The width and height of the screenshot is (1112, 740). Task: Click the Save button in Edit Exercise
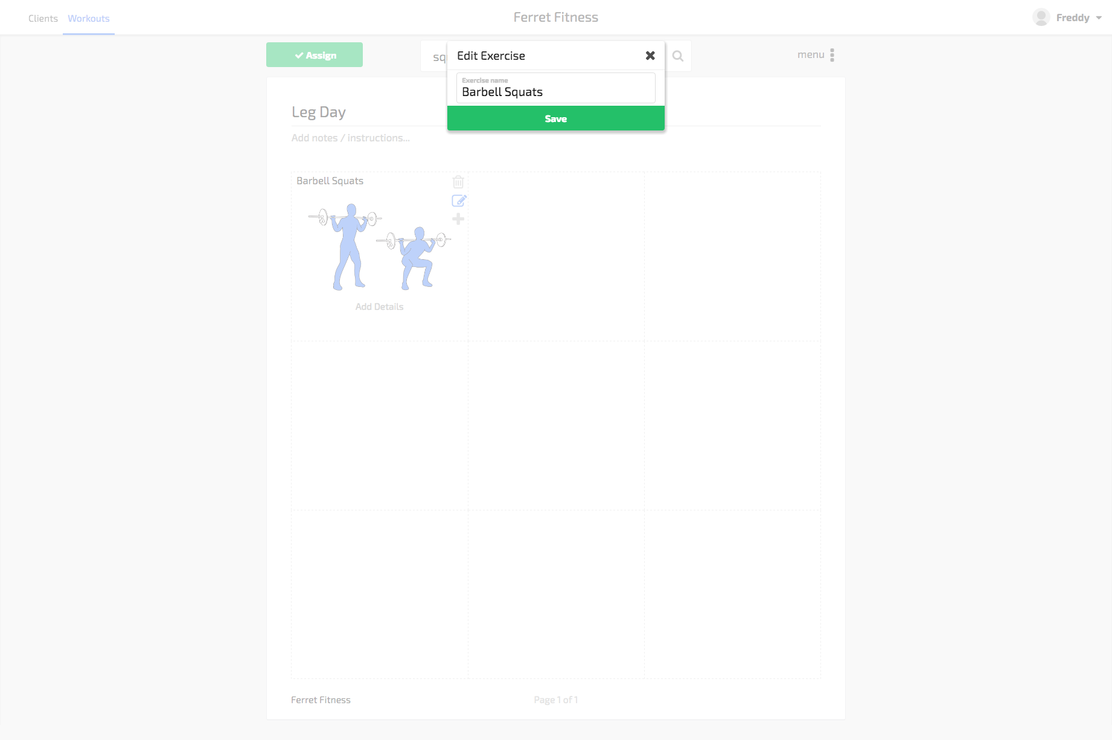point(555,118)
